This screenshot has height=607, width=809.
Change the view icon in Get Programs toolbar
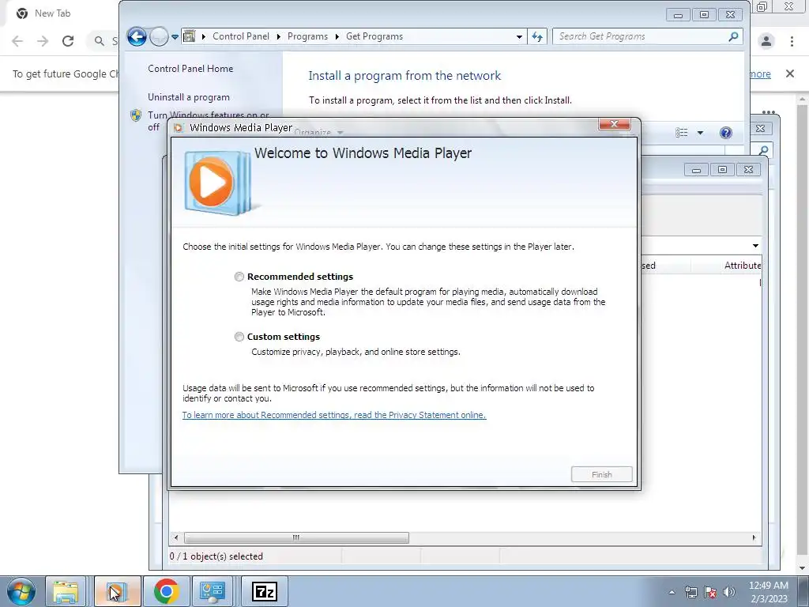[682, 133]
